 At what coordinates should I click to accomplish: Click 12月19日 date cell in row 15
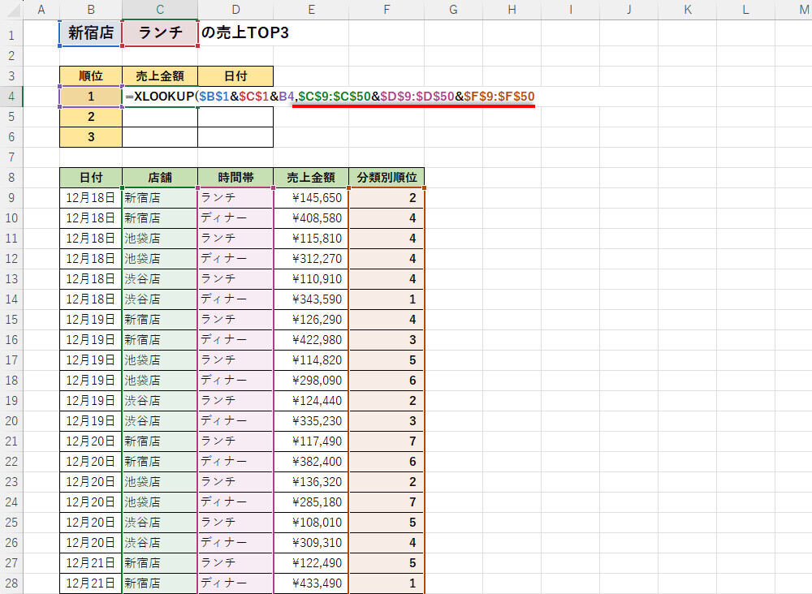point(91,319)
